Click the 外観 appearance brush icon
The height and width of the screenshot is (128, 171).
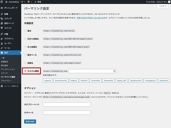point(2,34)
